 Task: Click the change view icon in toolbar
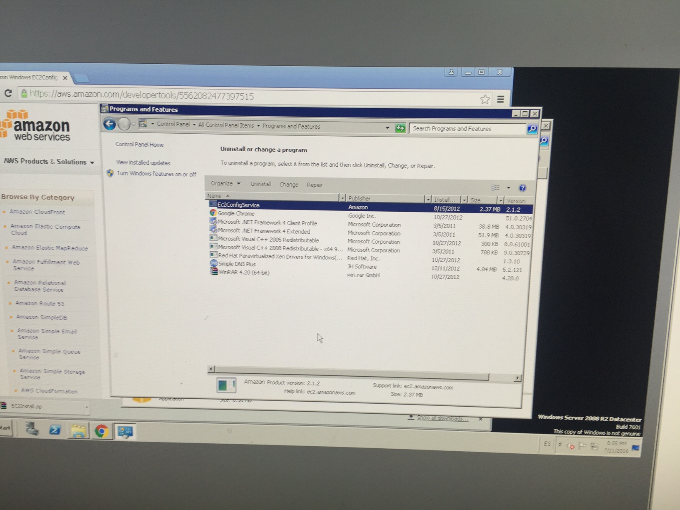point(495,187)
